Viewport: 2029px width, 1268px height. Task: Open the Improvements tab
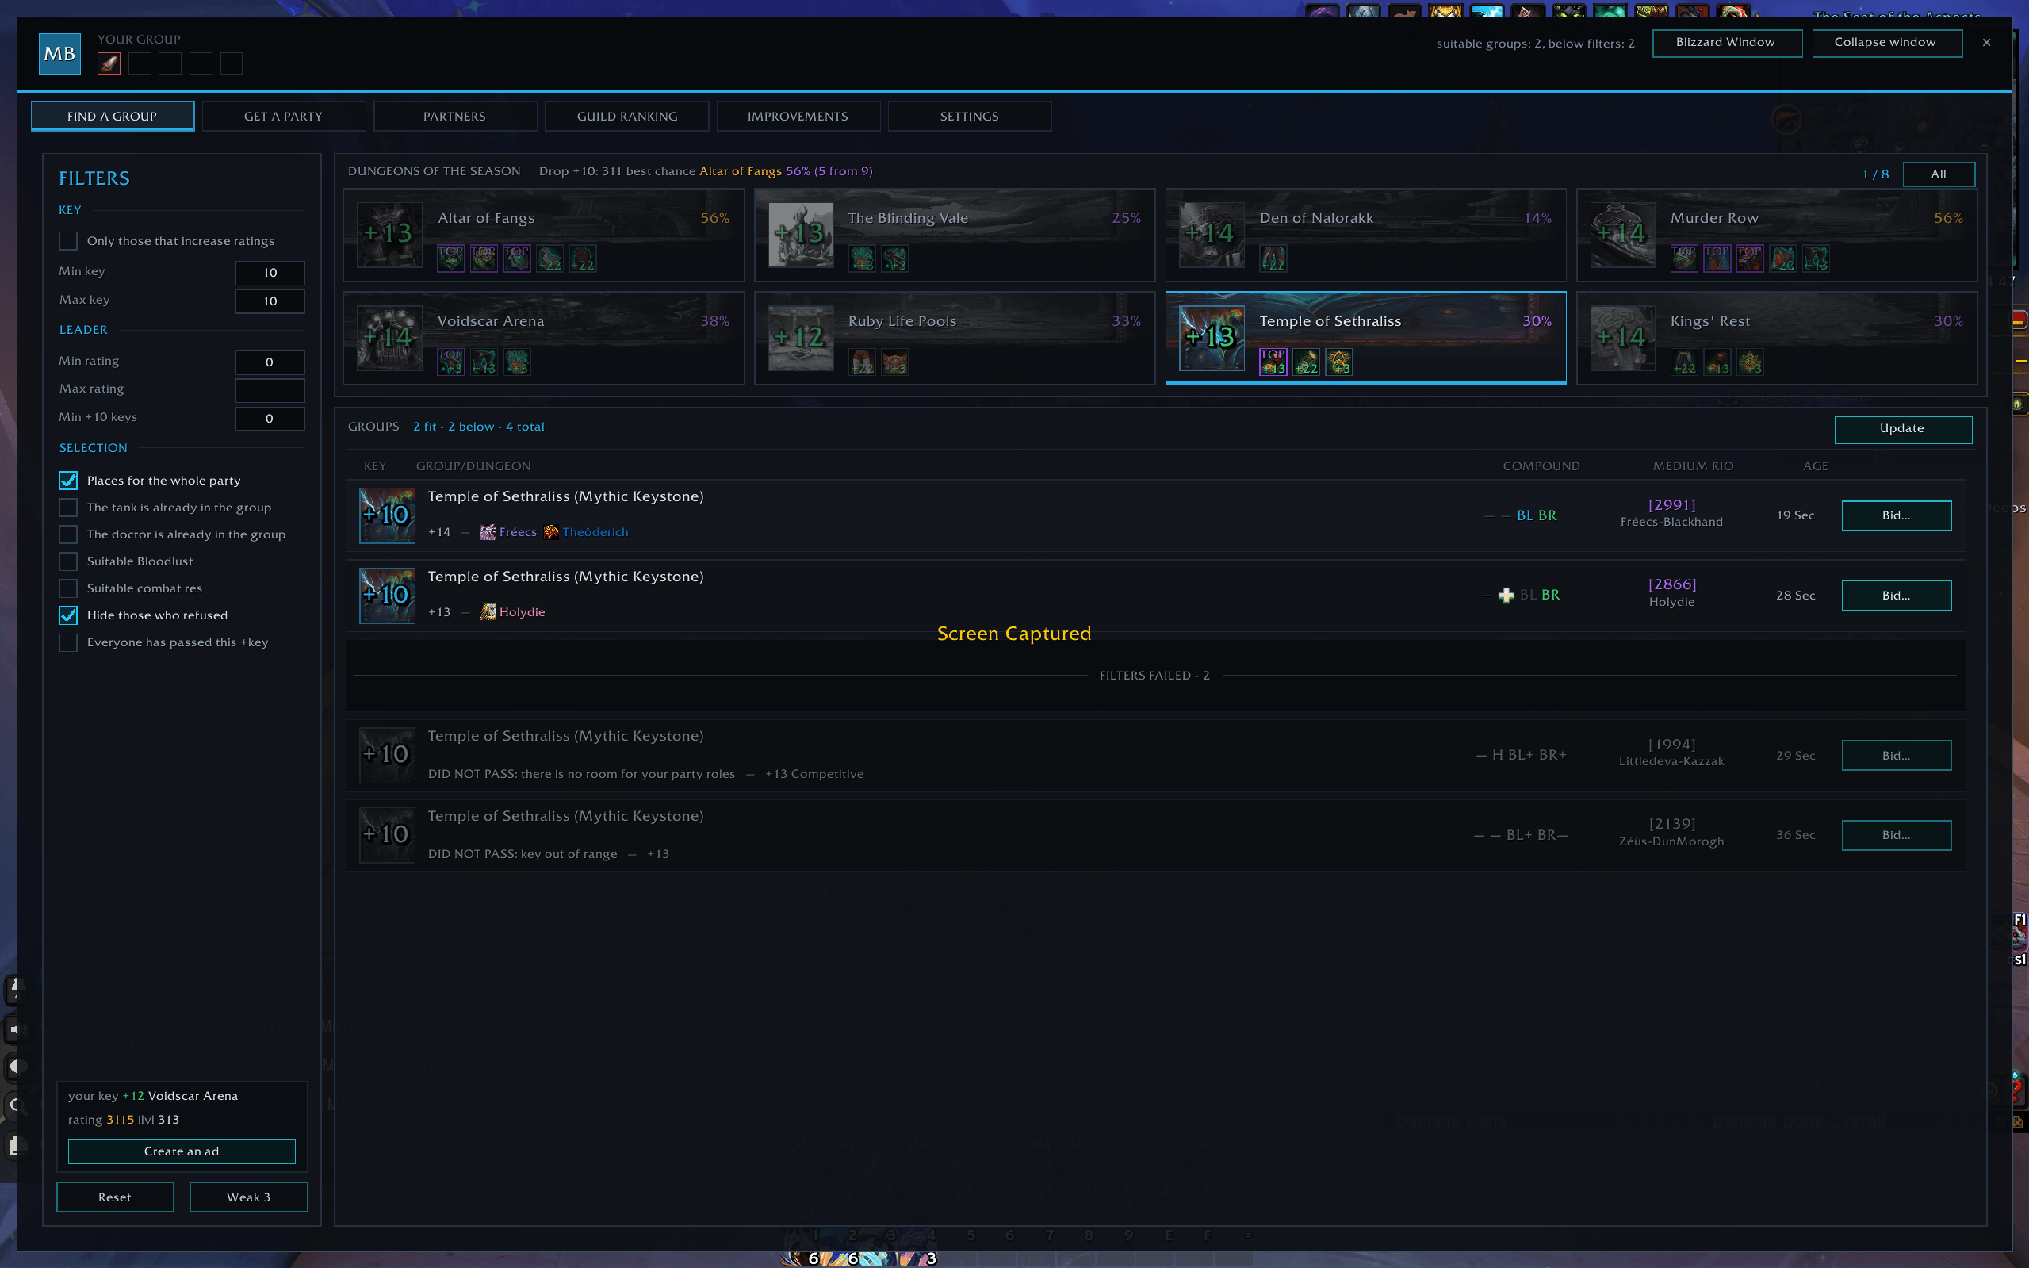click(x=798, y=116)
